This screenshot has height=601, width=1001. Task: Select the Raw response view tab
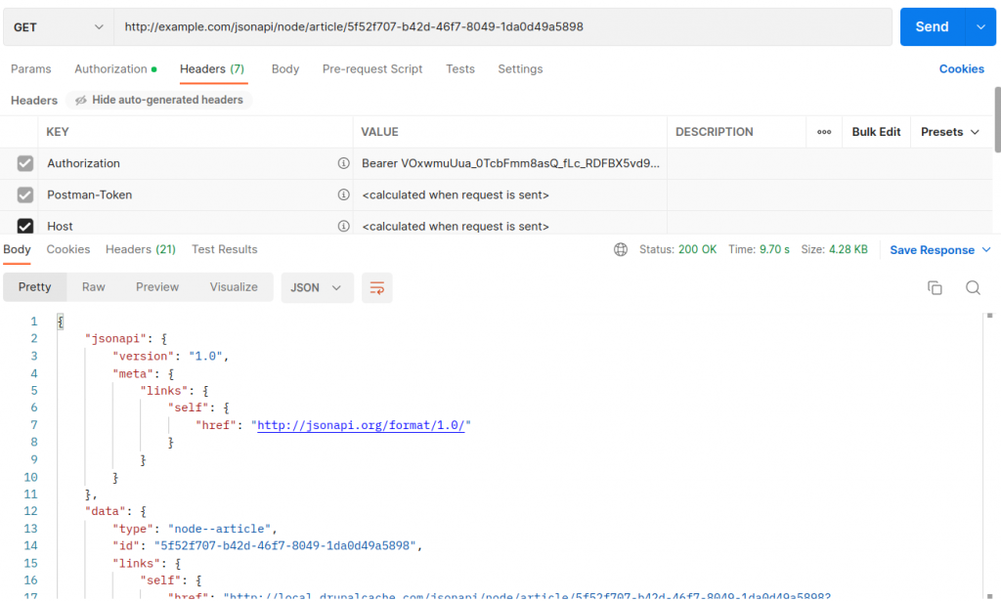pos(94,287)
